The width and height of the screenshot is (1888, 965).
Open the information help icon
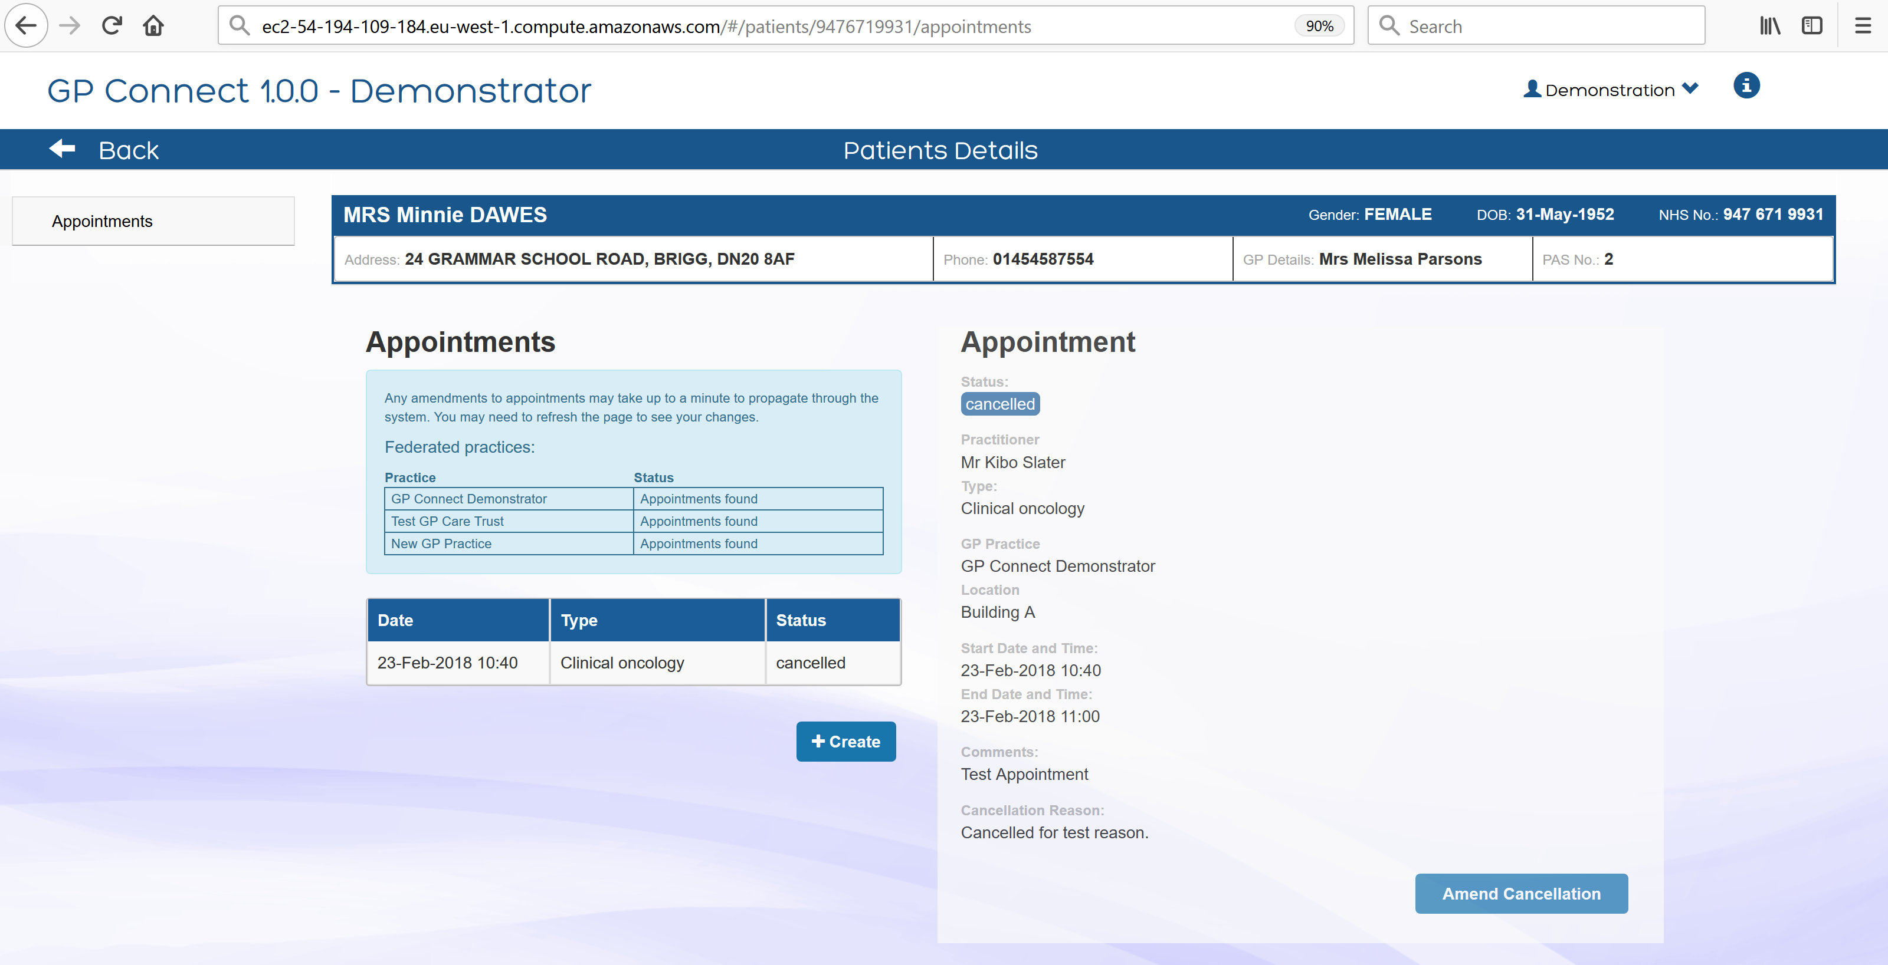1746,85
